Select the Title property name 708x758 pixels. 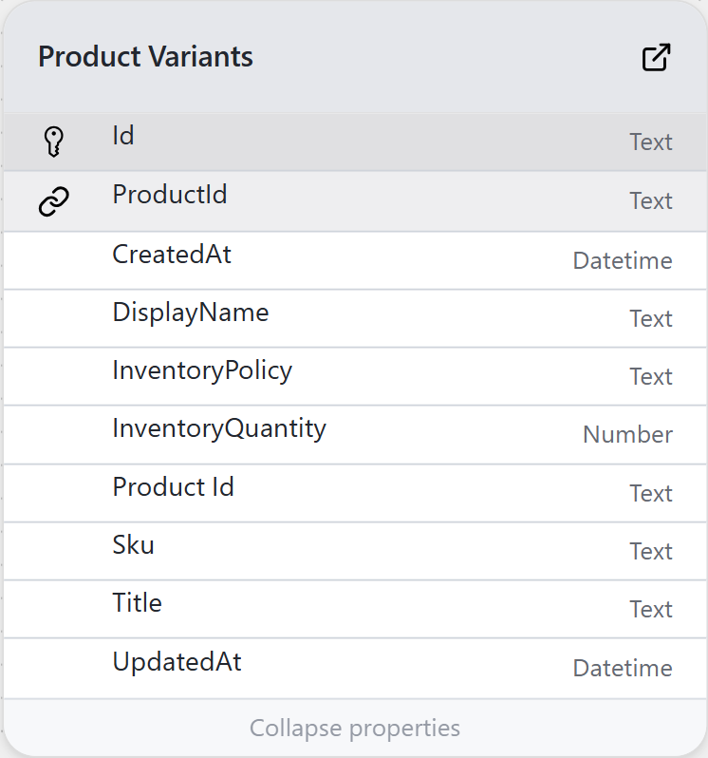[138, 603]
